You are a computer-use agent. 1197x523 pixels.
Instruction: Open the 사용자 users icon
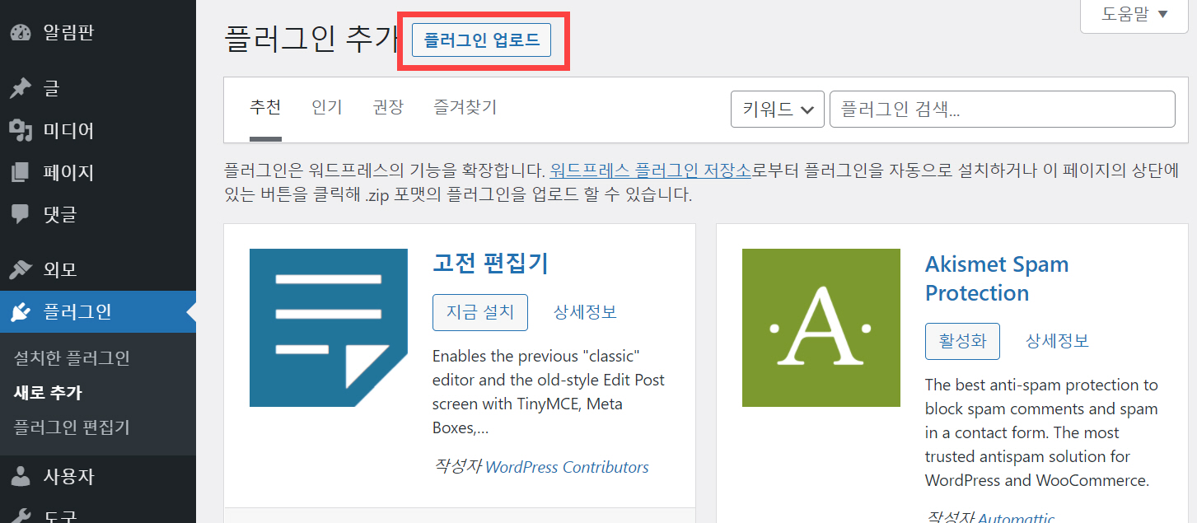coord(22,476)
